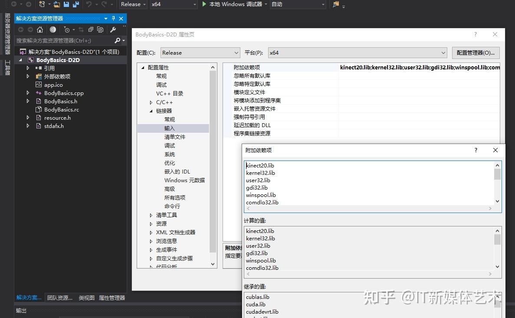Click the Collapse All icon in Solution Explorer
Image resolution: width=515 pixels, height=318 pixels.
click(x=91, y=30)
